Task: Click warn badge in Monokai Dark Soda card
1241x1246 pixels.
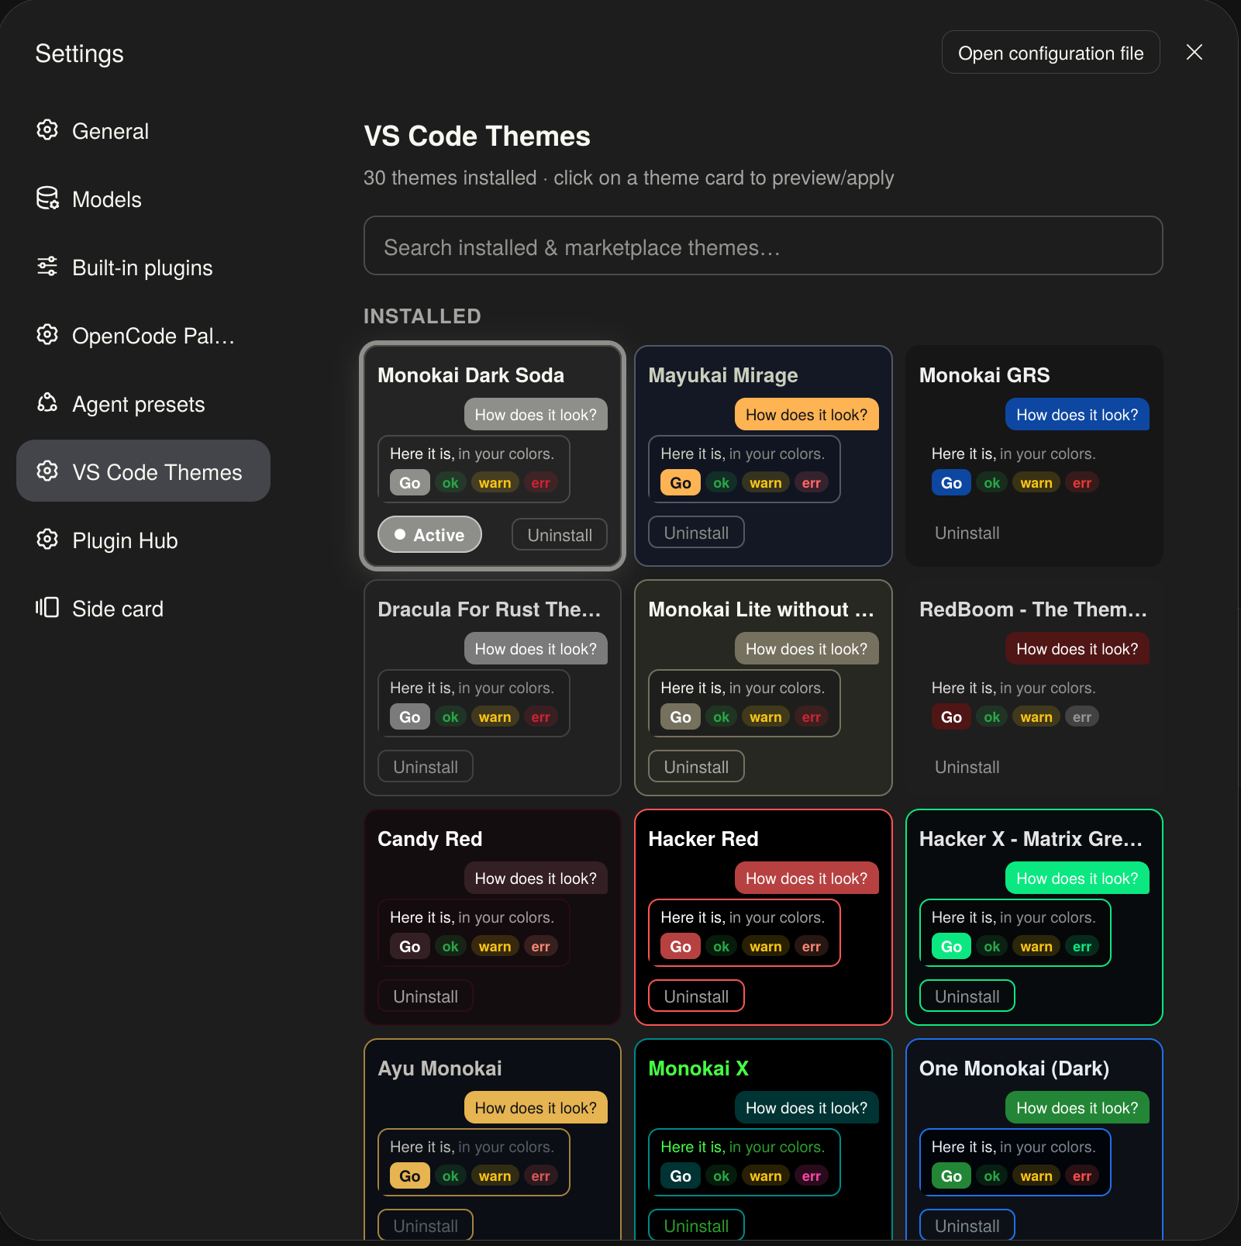Action: (495, 482)
